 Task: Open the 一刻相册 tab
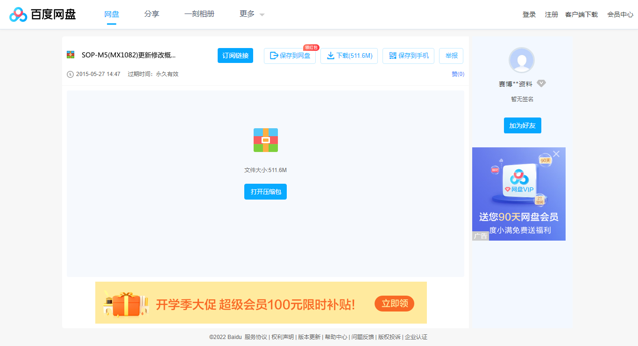pyautogui.click(x=199, y=14)
